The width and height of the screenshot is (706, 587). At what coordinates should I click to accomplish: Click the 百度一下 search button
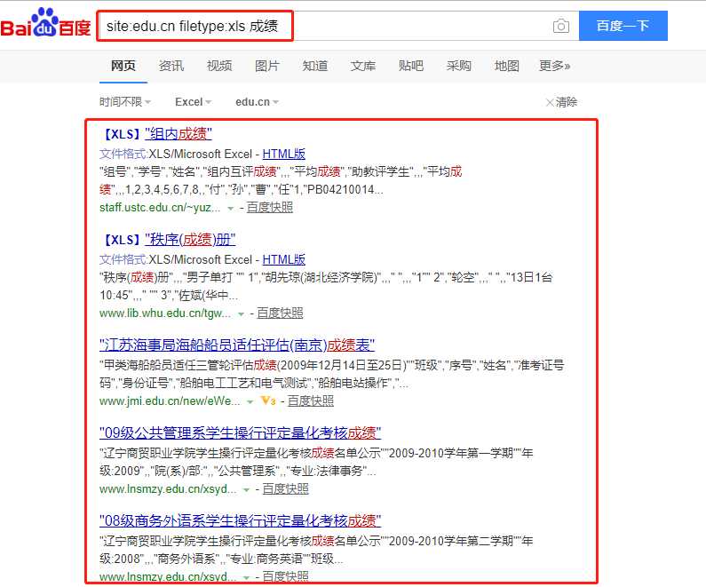coord(623,26)
